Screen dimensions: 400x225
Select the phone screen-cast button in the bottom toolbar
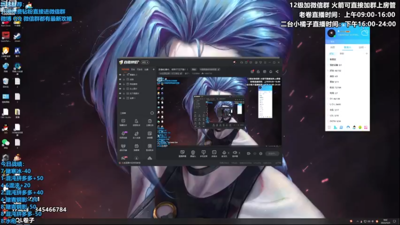(x=203, y=153)
